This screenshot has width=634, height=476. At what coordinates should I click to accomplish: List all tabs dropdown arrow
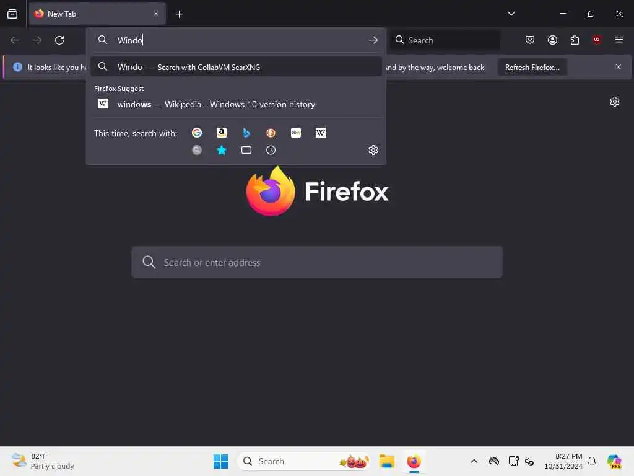511,14
